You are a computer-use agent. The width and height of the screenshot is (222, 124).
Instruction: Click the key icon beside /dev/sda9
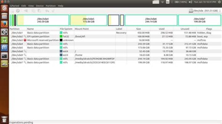click(25, 55)
